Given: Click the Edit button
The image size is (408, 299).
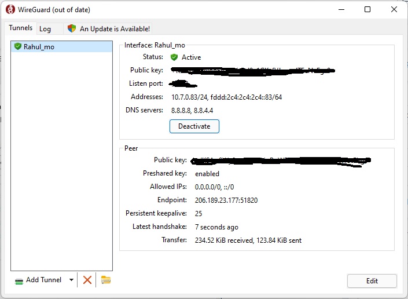Looking at the screenshot, I should click(x=372, y=281).
